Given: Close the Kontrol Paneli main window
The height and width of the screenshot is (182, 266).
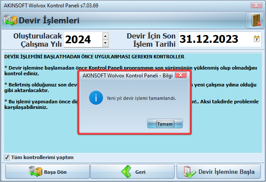Looking at the screenshot, I should click(x=256, y=5).
